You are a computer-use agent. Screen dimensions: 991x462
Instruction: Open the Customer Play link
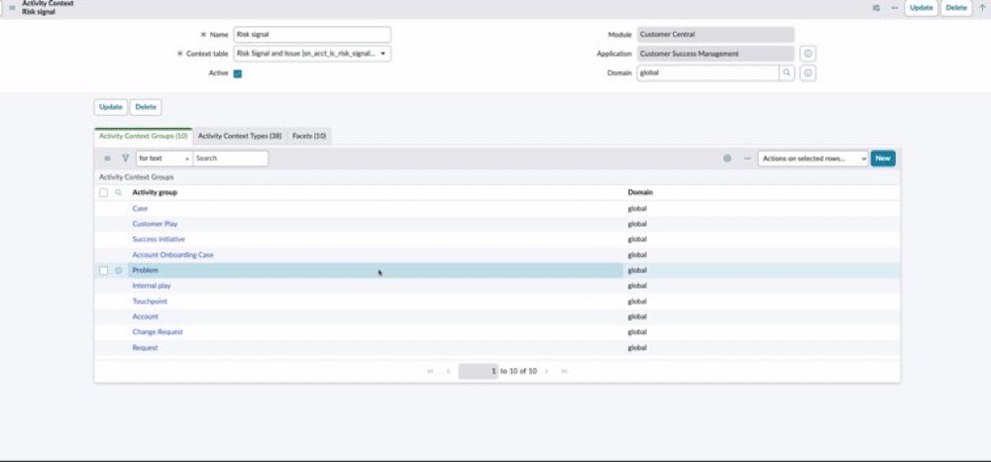tap(155, 224)
